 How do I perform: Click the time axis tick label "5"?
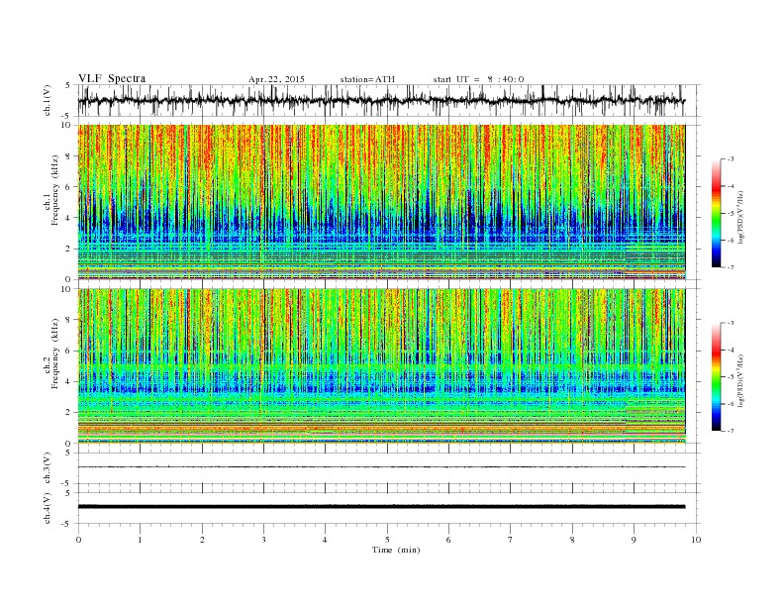[x=387, y=540]
